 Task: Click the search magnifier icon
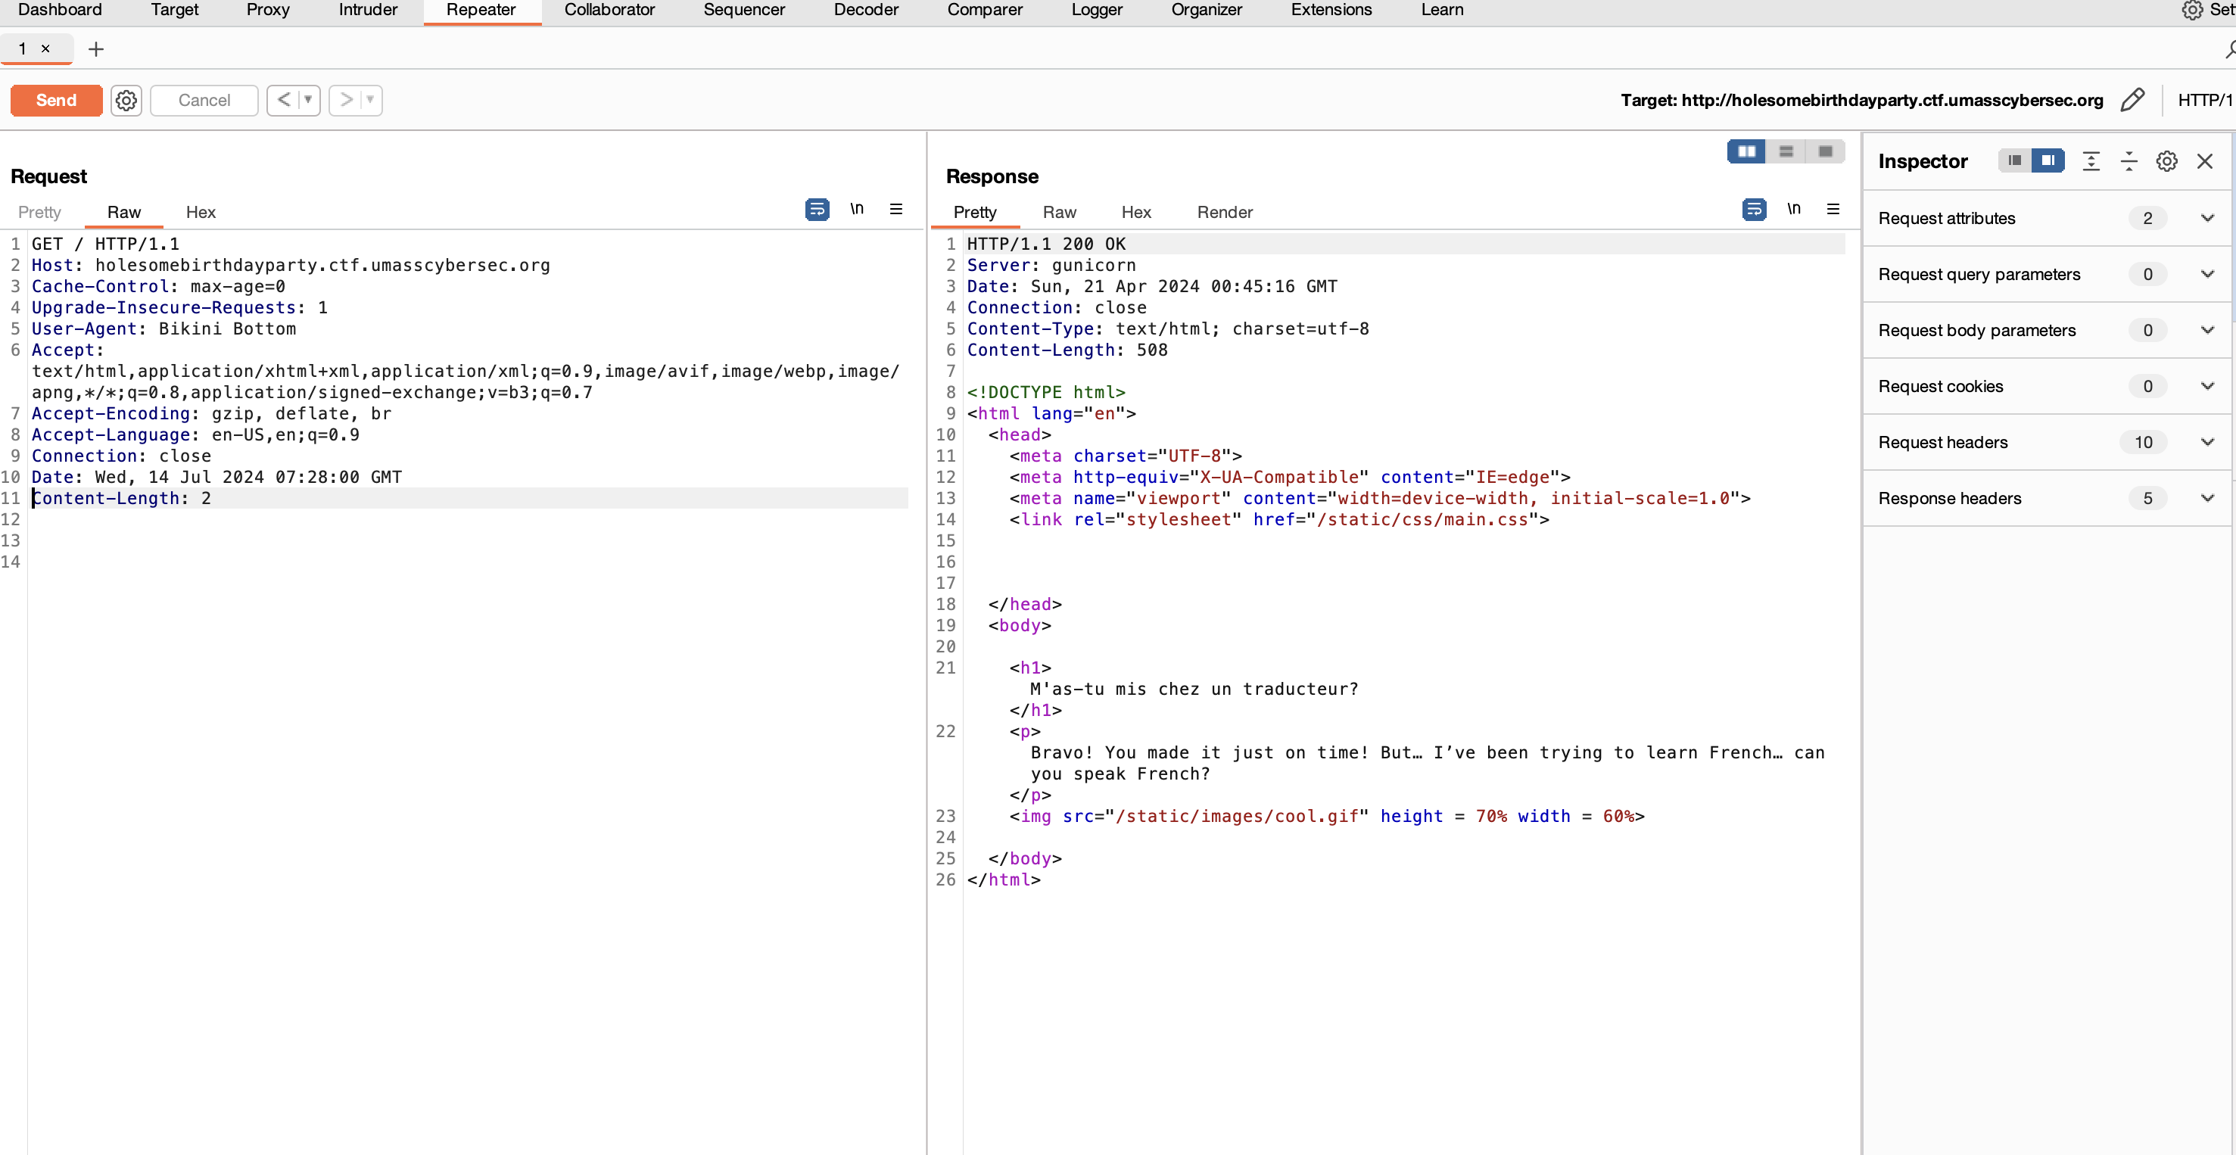[2229, 49]
